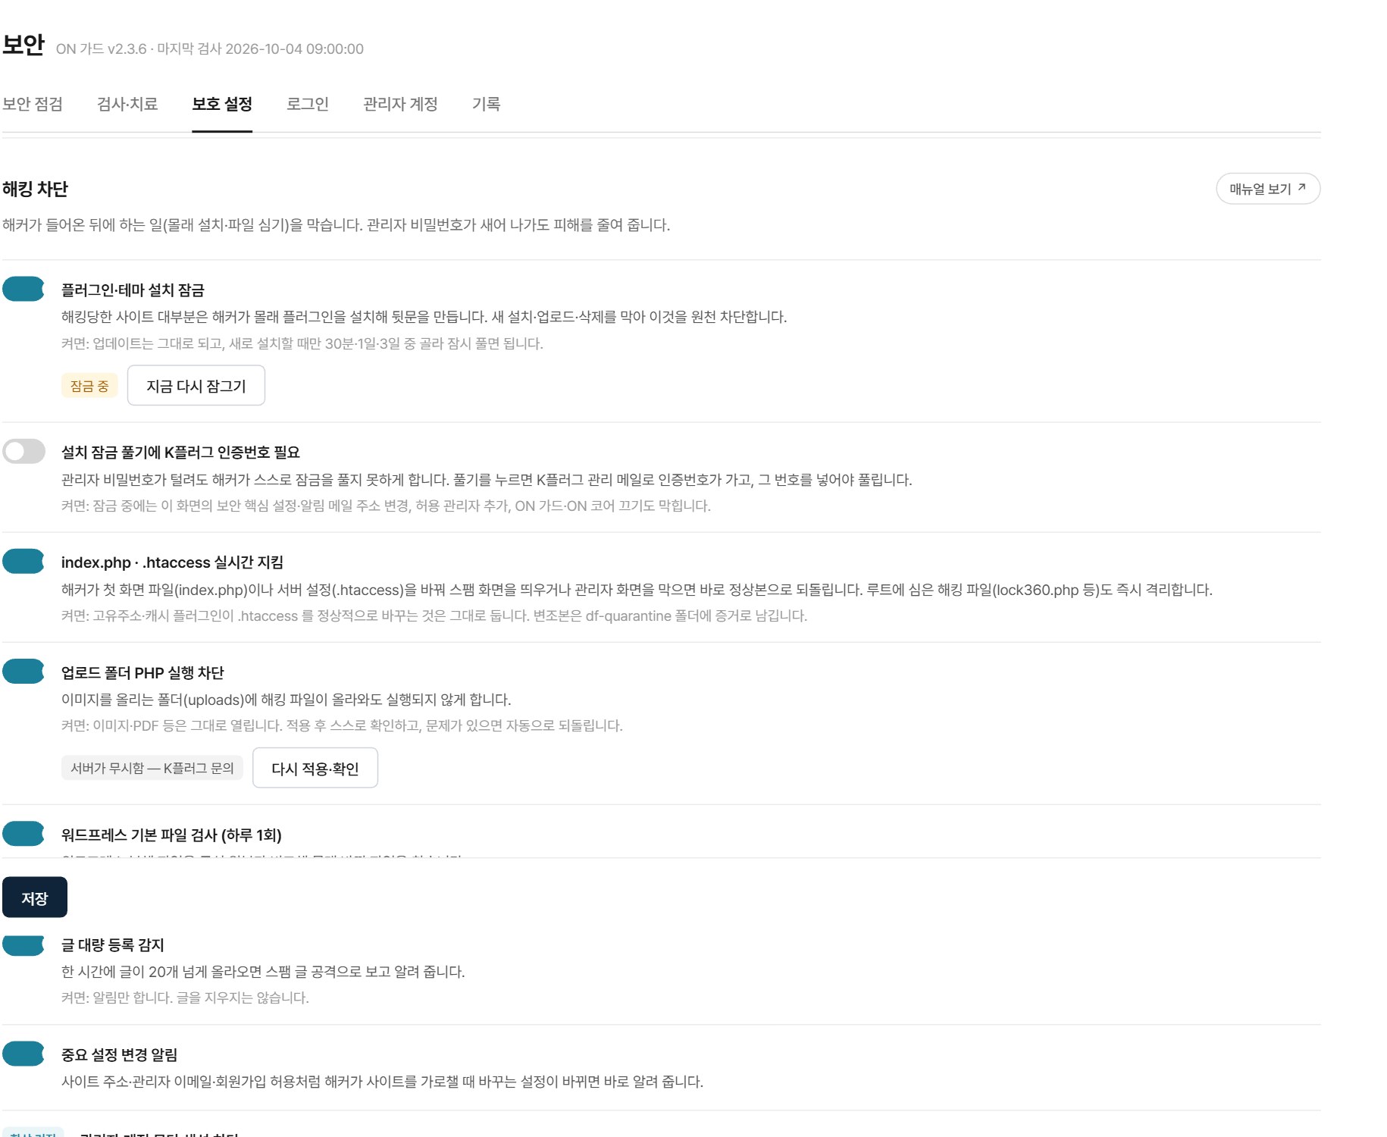Select the 보호 설정 tab
This screenshot has width=1387, height=1137.
point(222,104)
